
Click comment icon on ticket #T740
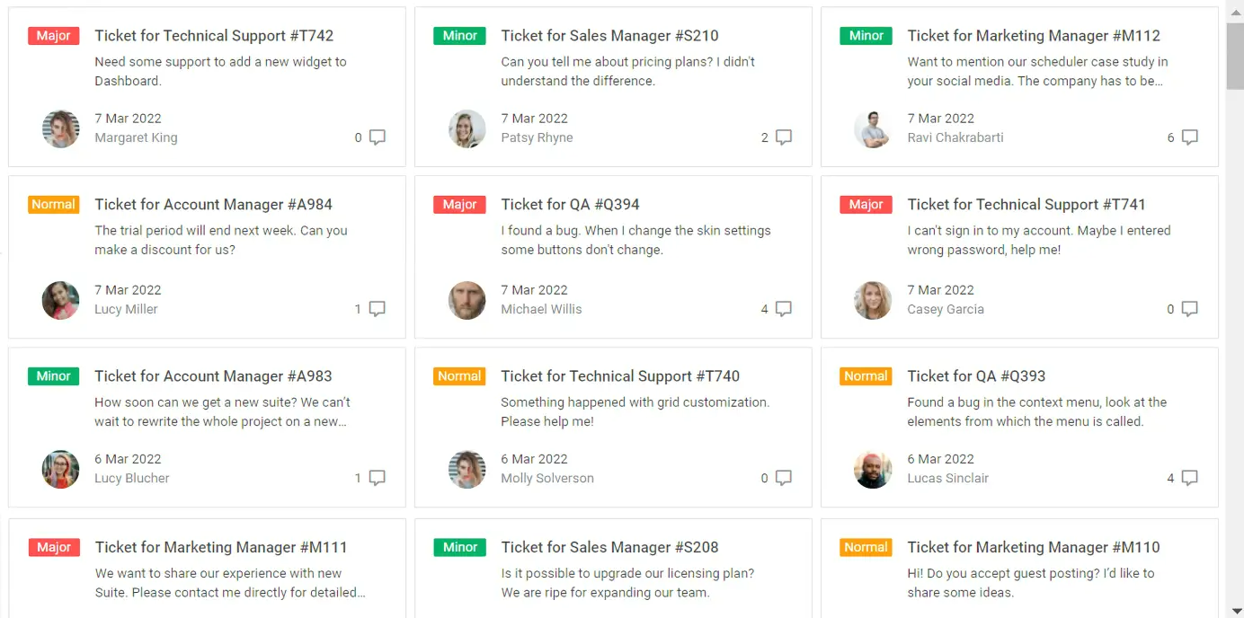pos(784,478)
